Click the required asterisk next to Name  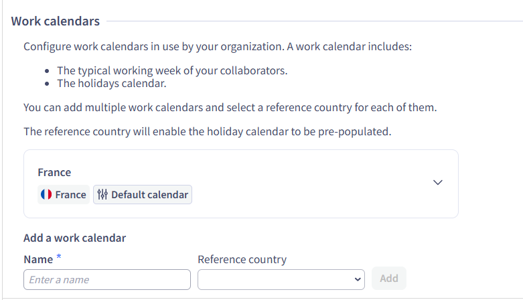coord(59,258)
